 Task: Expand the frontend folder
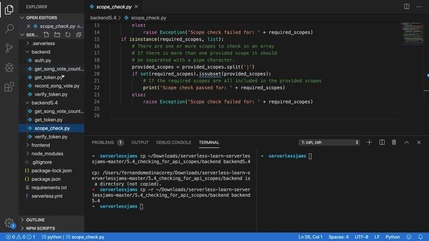[40, 145]
